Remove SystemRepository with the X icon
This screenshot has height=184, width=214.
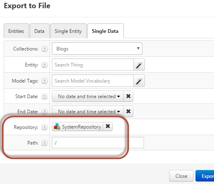(x=108, y=126)
